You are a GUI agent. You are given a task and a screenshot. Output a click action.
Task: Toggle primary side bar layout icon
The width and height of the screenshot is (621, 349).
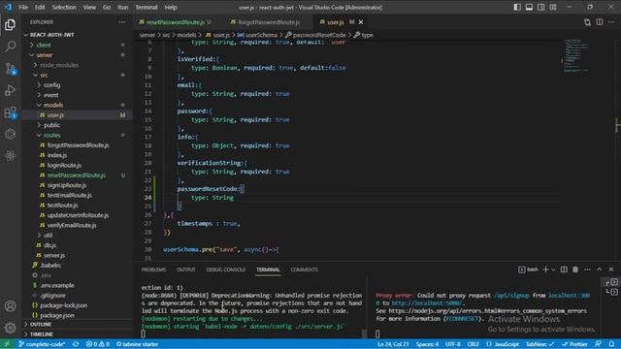[x=517, y=7]
